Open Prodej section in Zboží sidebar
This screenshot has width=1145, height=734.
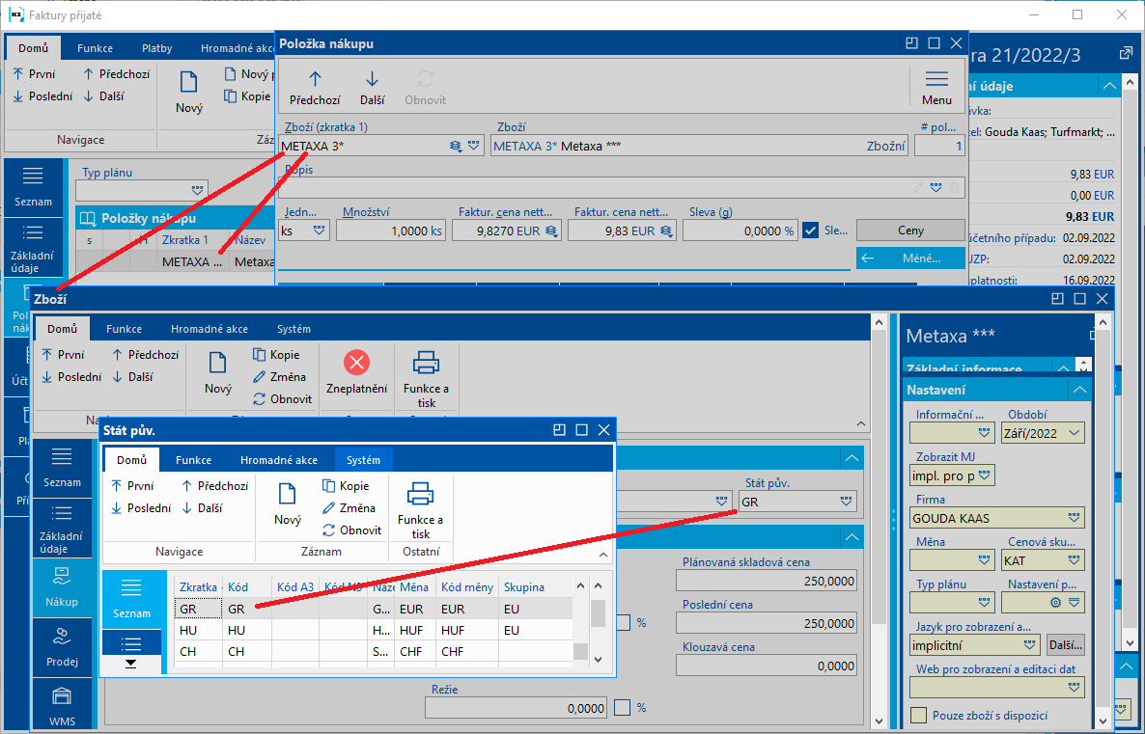(62, 648)
